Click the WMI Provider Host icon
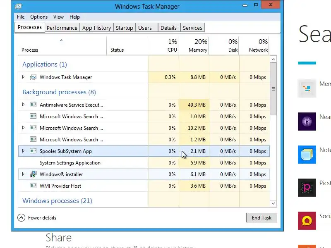Screen dimensions: 331x248 (x=33, y=186)
